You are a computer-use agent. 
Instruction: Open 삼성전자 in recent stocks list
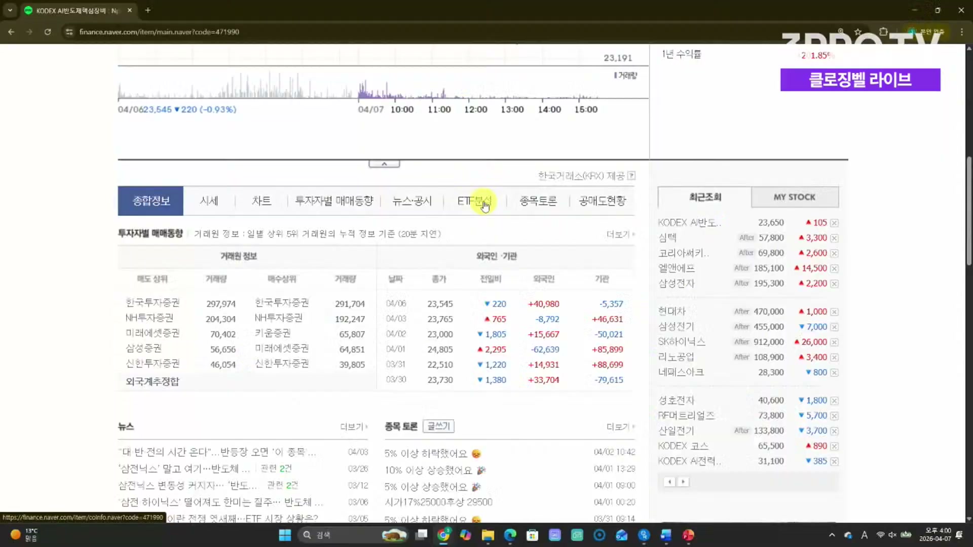coord(676,284)
